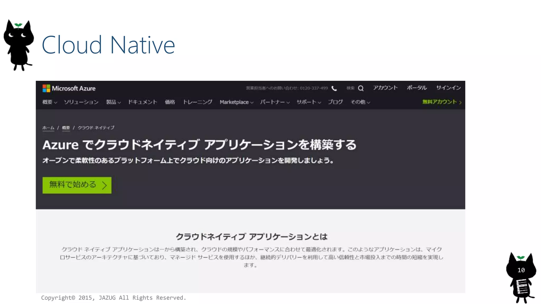Screen dimensions: 541x304
Task: Expand the 製品 dropdown menu
Action: pyautogui.click(x=113, y=102)
